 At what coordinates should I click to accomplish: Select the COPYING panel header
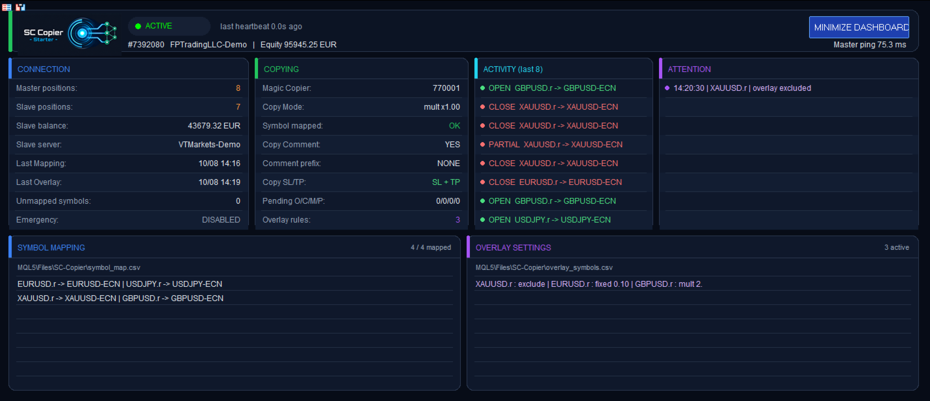pyautogui.click(x=281, y=69)
